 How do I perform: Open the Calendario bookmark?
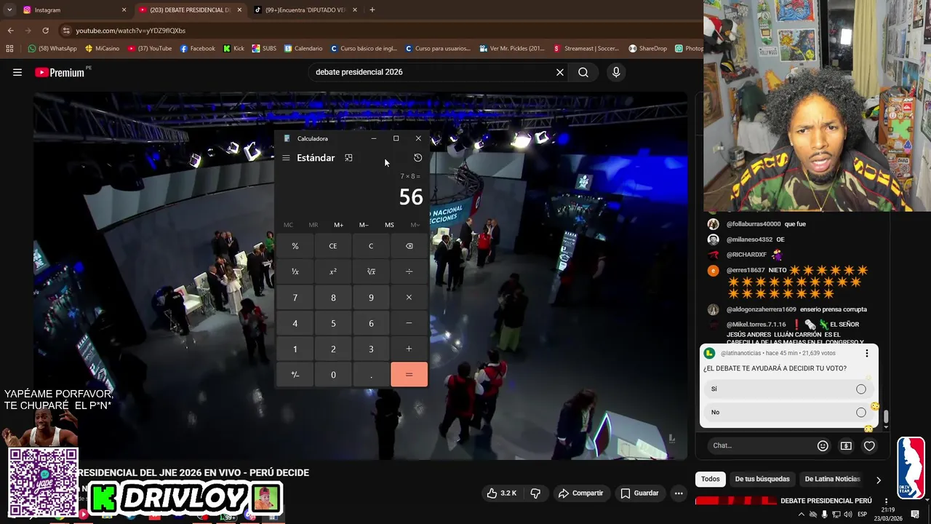[303, 49]
